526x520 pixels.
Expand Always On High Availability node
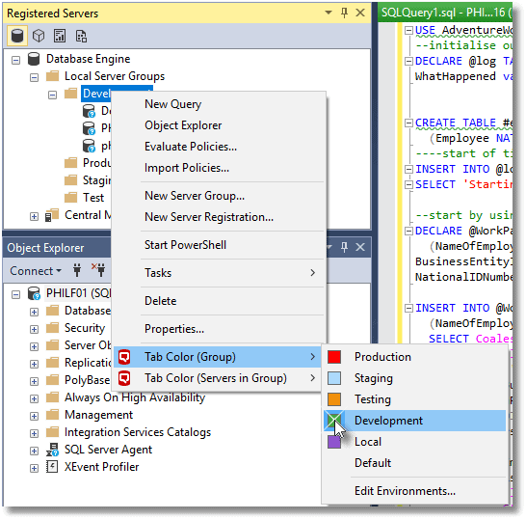point(34,398)
